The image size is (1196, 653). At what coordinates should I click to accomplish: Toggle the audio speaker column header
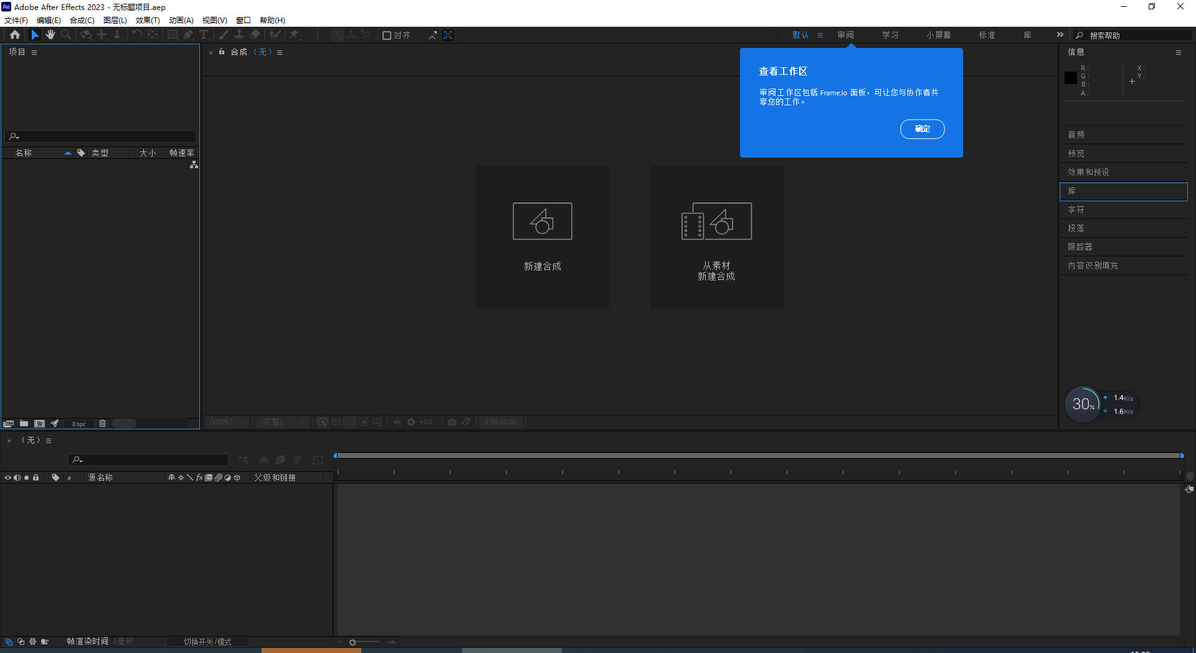[x=17, y=478]
